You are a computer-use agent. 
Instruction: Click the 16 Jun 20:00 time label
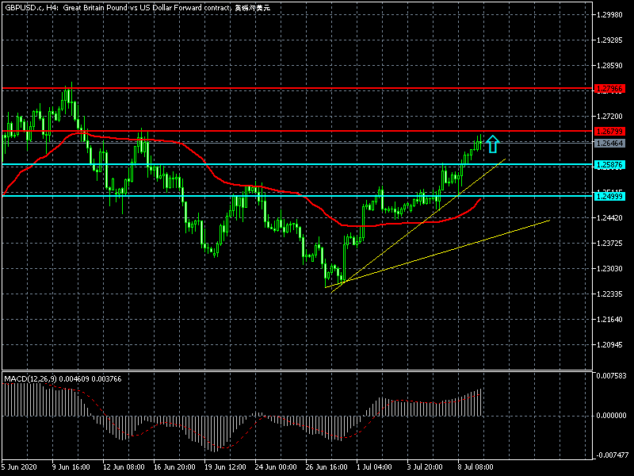174,466
